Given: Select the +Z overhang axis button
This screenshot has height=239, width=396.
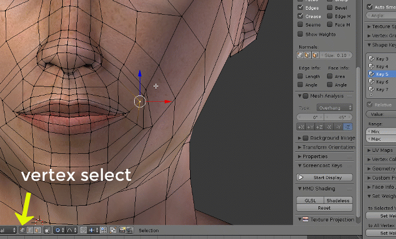Looking at the screenshot, I should [320, 127].
